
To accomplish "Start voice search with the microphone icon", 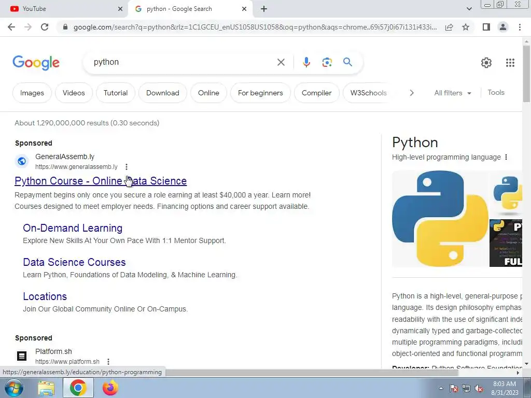I will coord(306,62).
